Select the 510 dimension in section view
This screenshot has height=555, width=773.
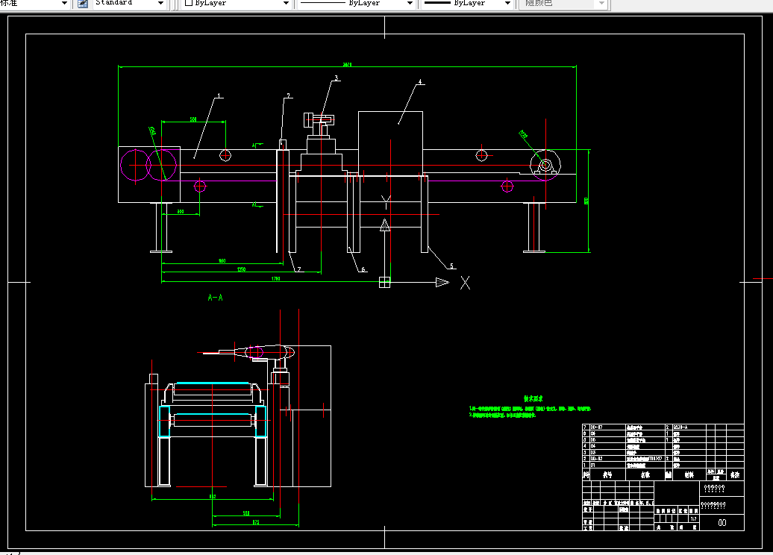[246, 513]
